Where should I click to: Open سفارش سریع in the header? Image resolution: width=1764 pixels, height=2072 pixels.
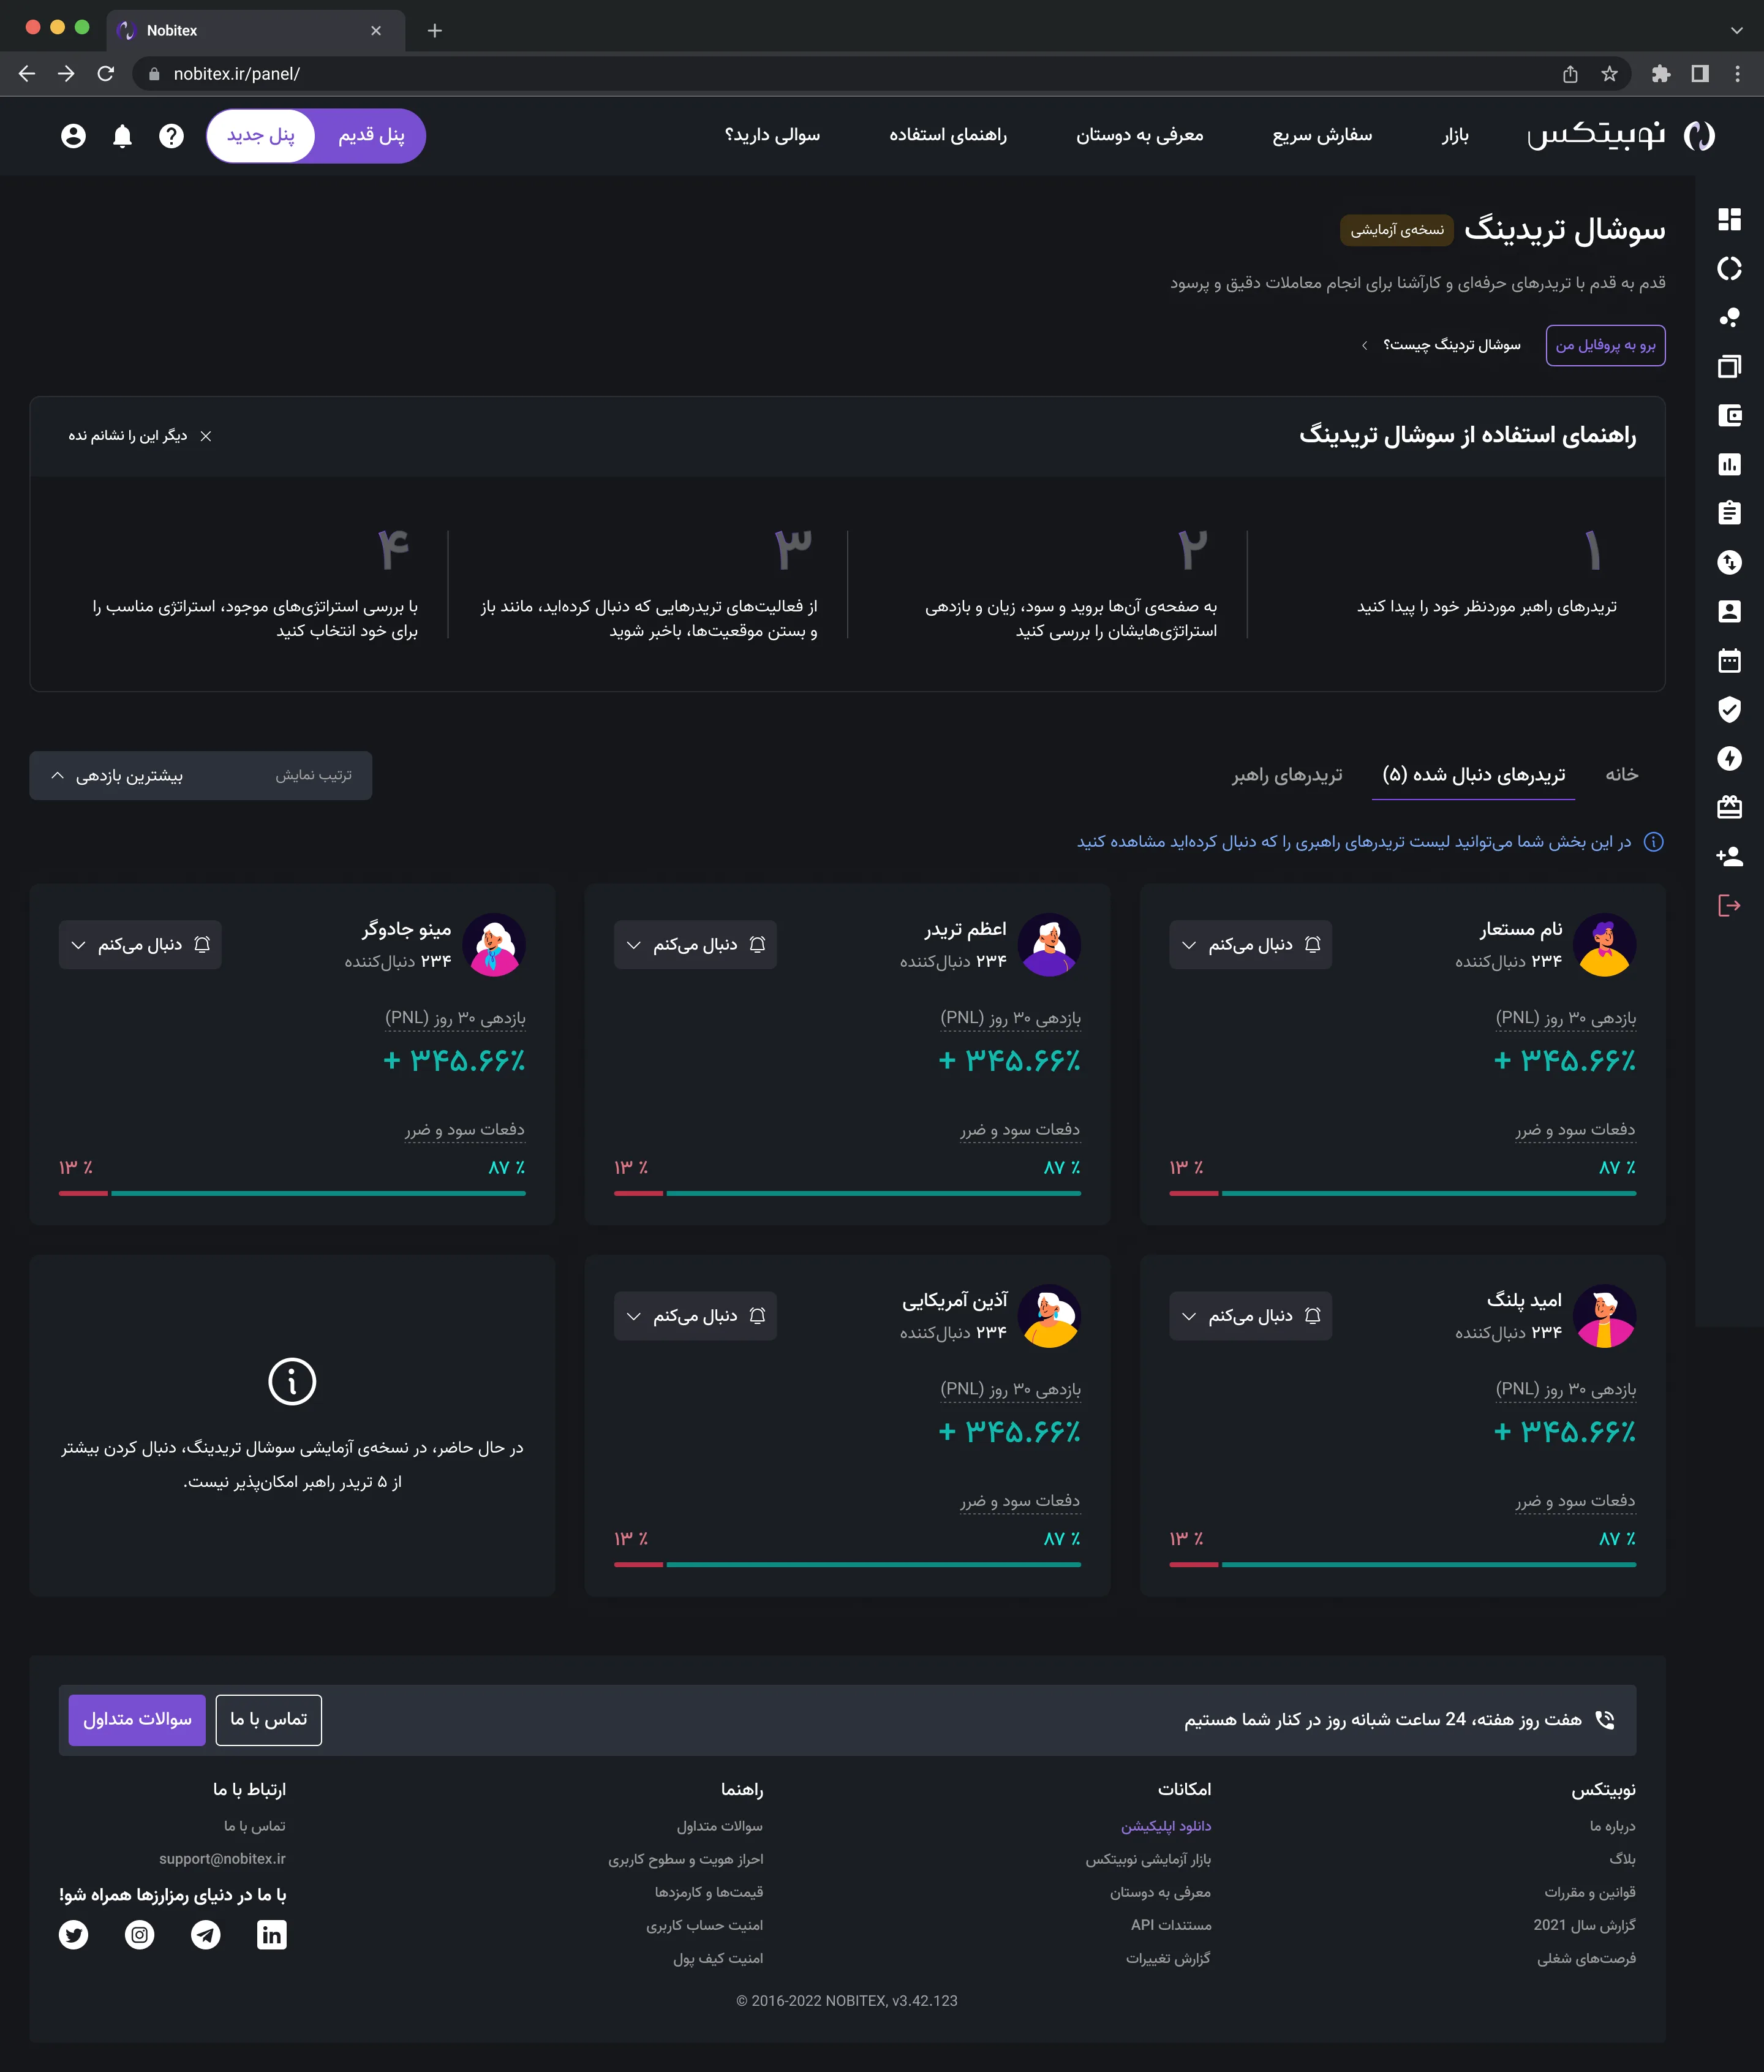(x=1322, y=135)
